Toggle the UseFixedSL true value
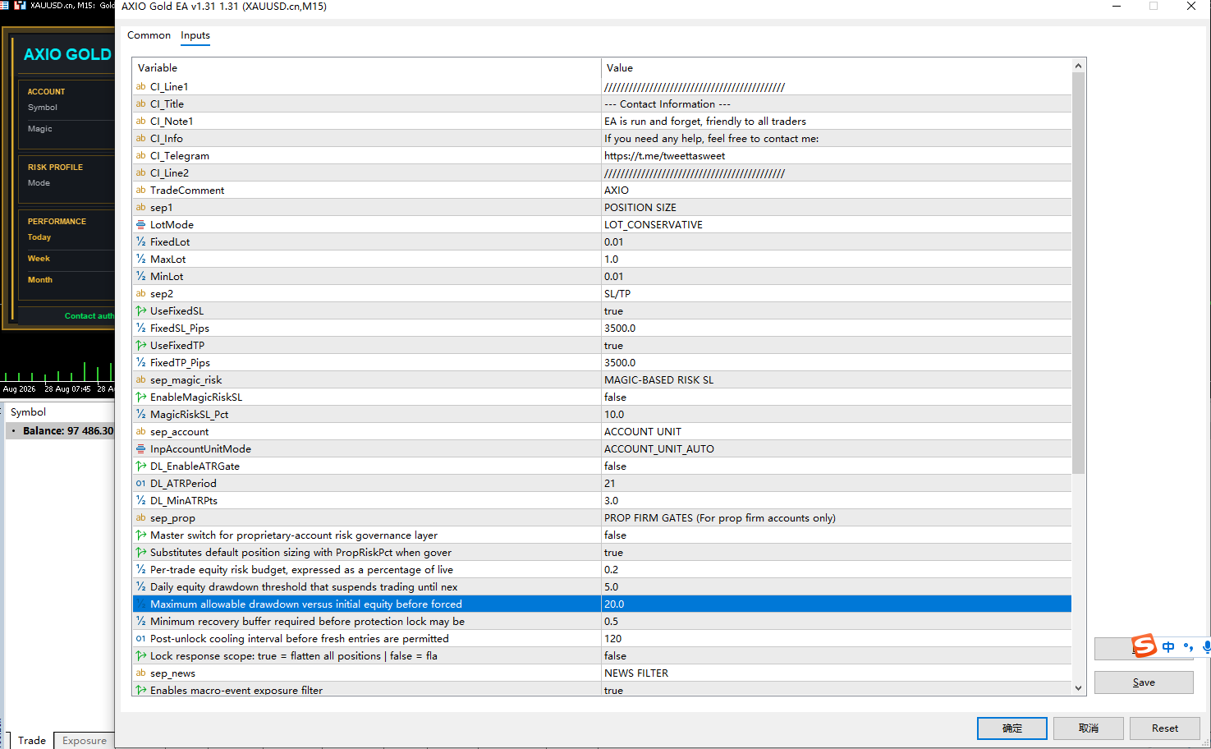This screenshot has height=749, width=1211. coord(836,310)
